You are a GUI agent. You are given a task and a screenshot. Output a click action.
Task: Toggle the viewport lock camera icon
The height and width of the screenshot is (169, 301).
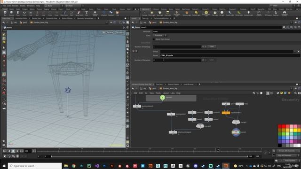click(127, 41)
